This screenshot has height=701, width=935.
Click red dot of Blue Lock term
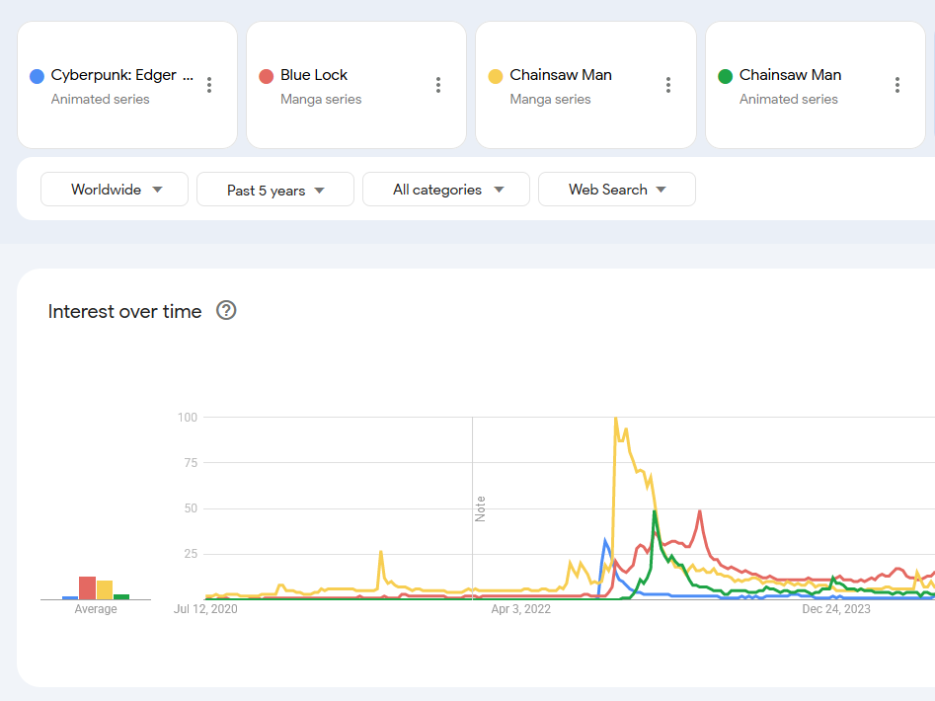click(x=266, y=76)
